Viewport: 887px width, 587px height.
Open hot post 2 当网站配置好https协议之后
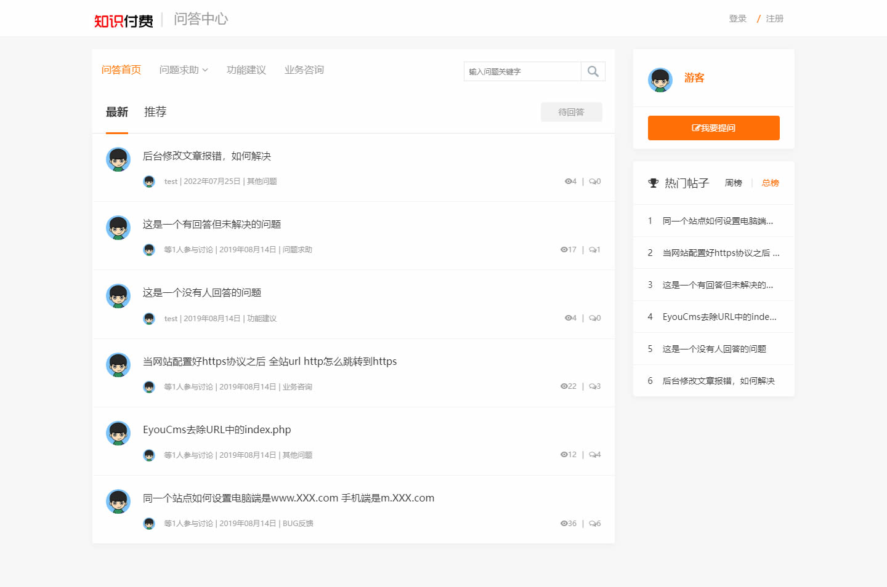click(x=721, y=253)
